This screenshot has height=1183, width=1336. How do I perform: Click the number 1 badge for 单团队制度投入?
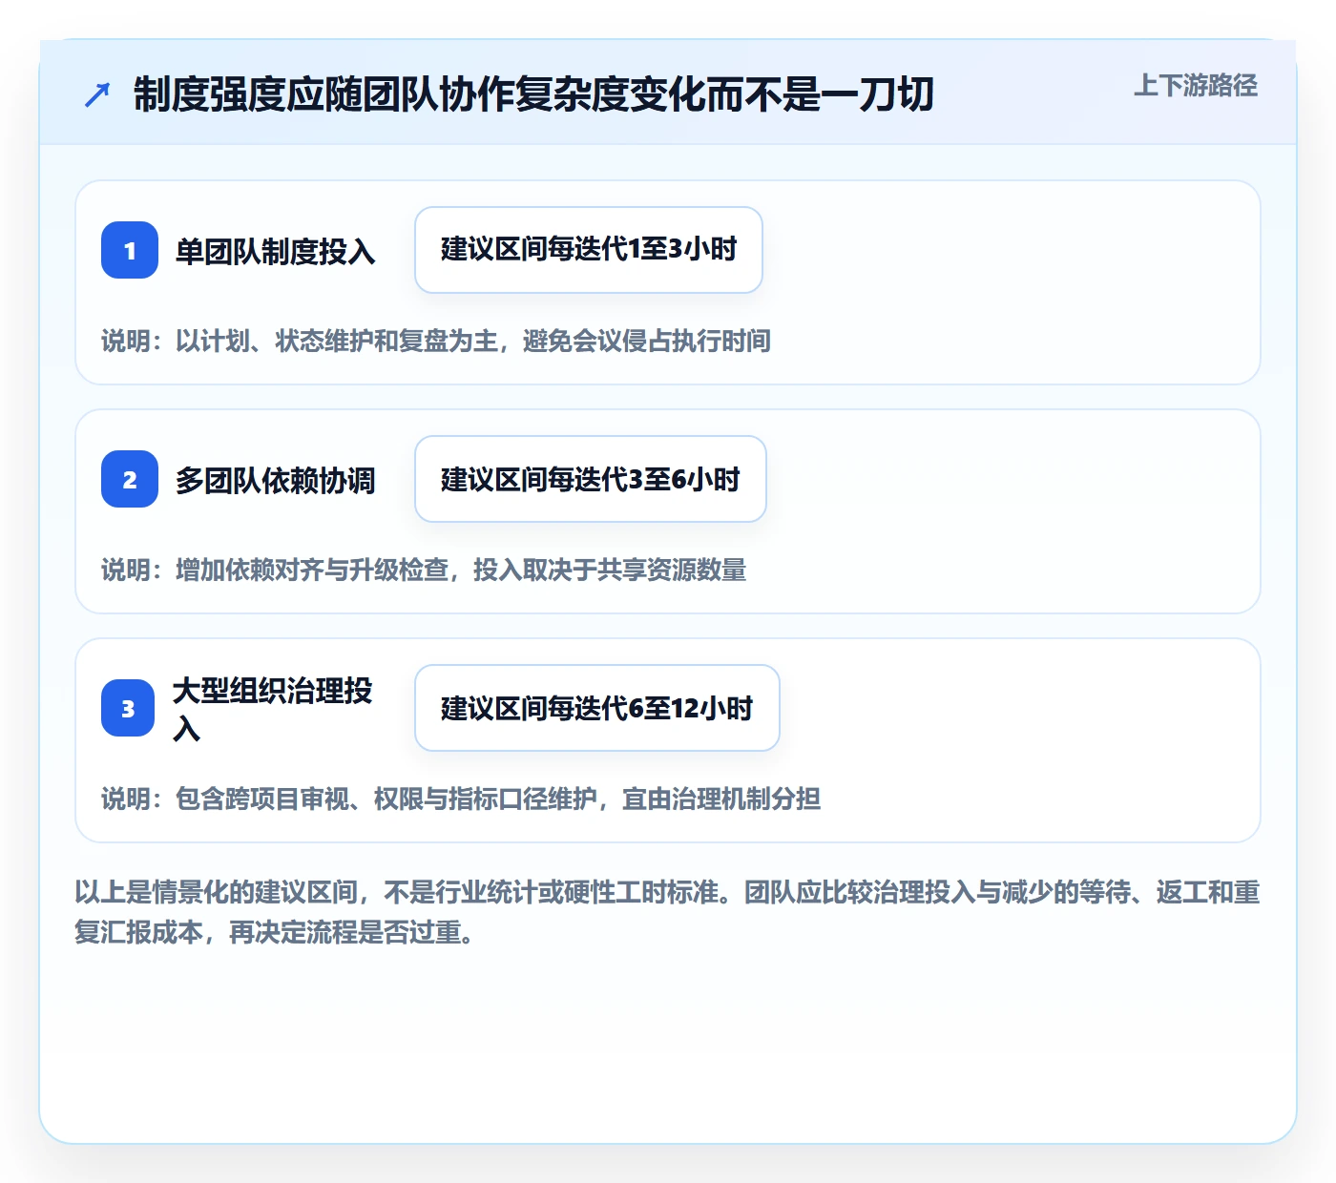click(130, 250)
